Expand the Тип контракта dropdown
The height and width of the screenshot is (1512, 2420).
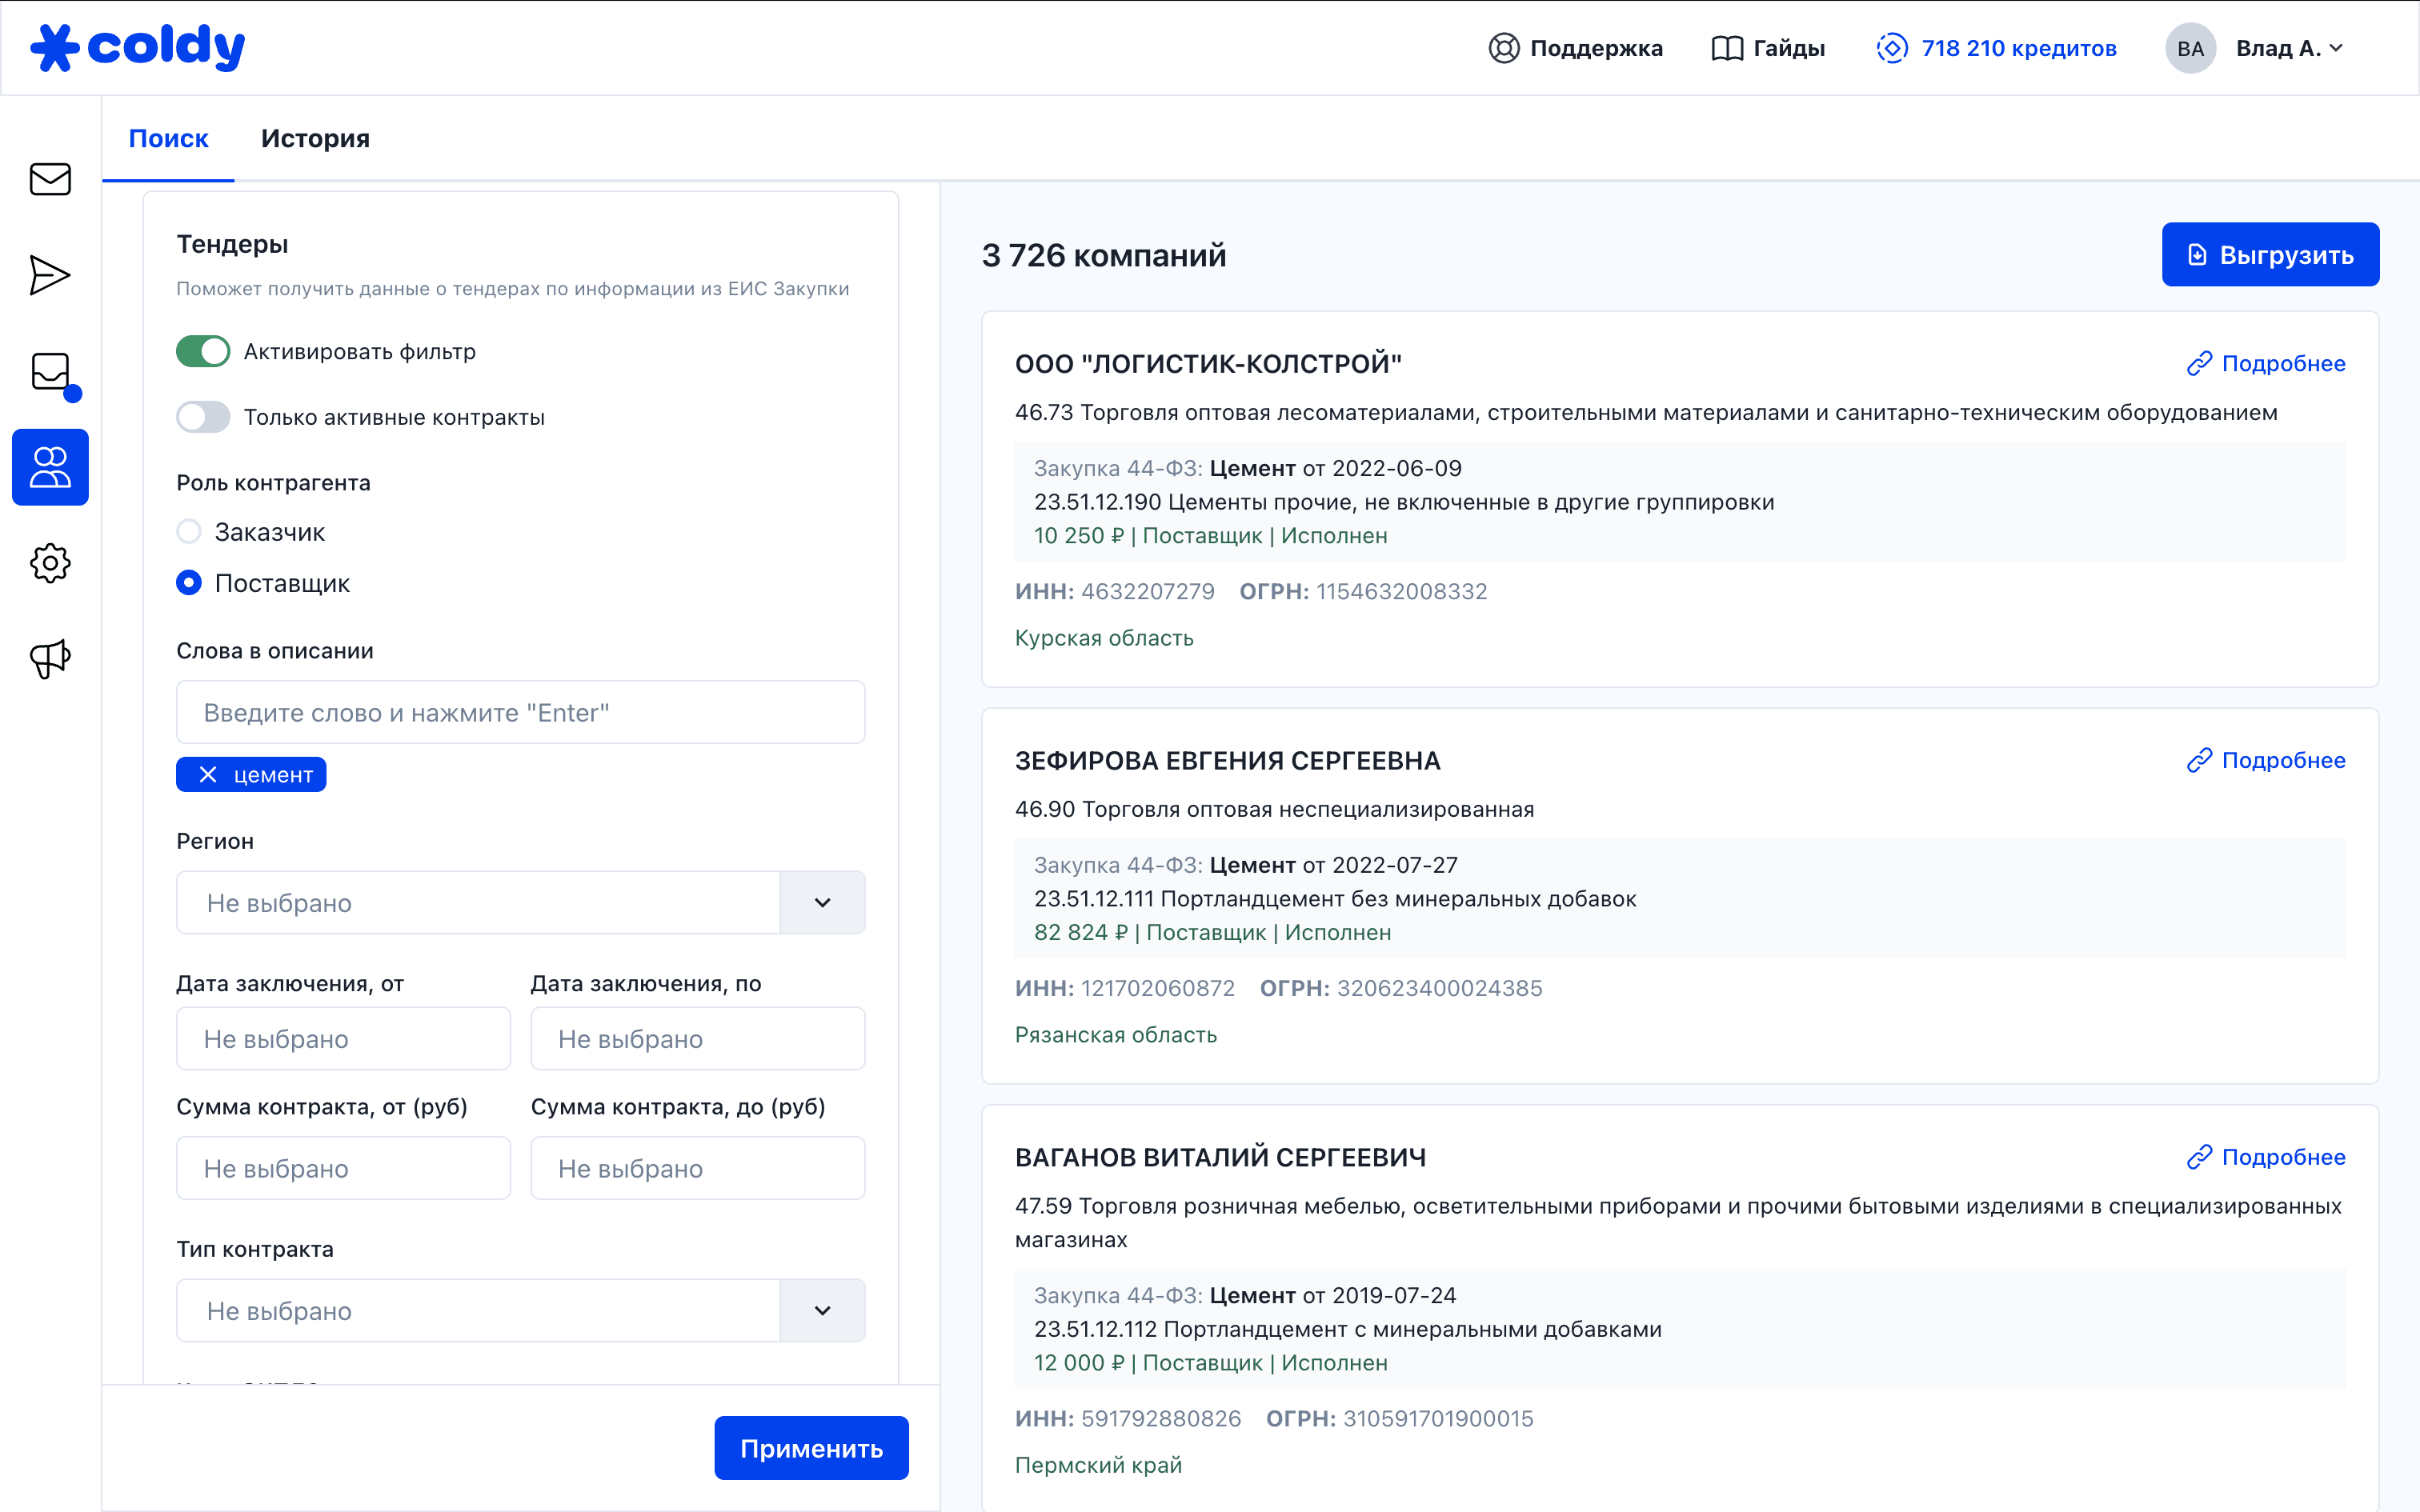(x=822, y=1311)
